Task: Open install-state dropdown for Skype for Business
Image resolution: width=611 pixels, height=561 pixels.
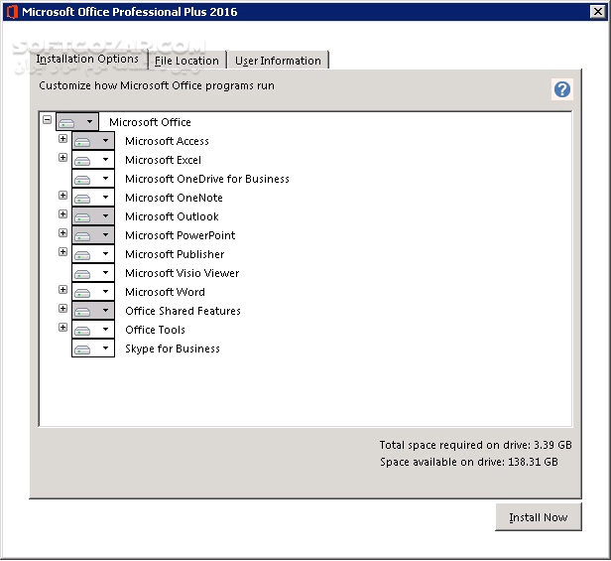Action: pyautogui.click(x=93, y=348)
